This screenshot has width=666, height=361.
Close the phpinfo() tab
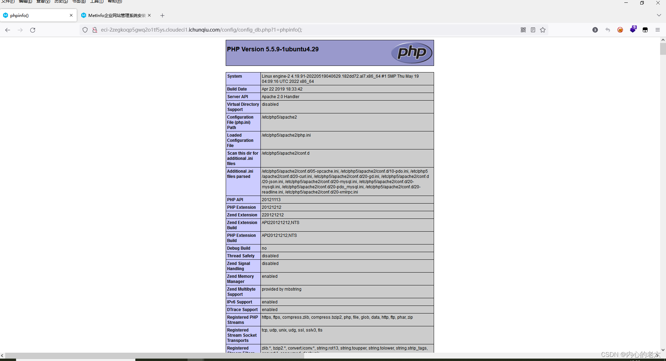pyautogui.click(x=71, y=15)
